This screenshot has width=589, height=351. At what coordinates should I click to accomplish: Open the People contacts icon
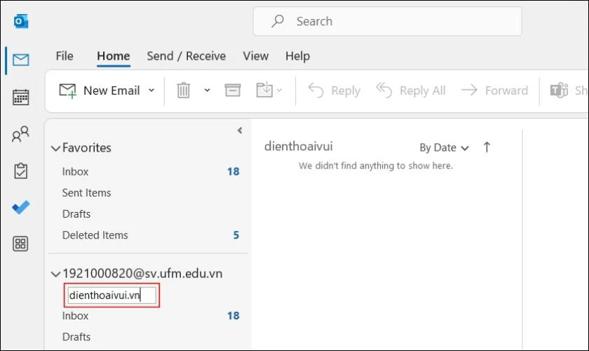20,134
